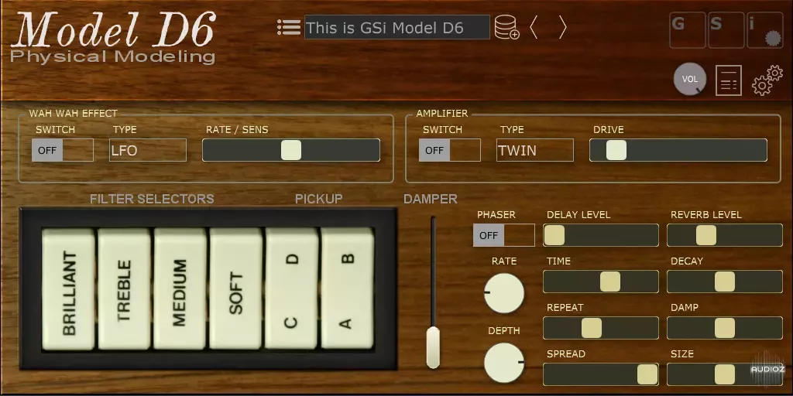Image resolution: width=793 pixels, height=396 pixels.
Task: Open the Amplifier TYPE TWIN selector
Action: [x=535, y=150]
